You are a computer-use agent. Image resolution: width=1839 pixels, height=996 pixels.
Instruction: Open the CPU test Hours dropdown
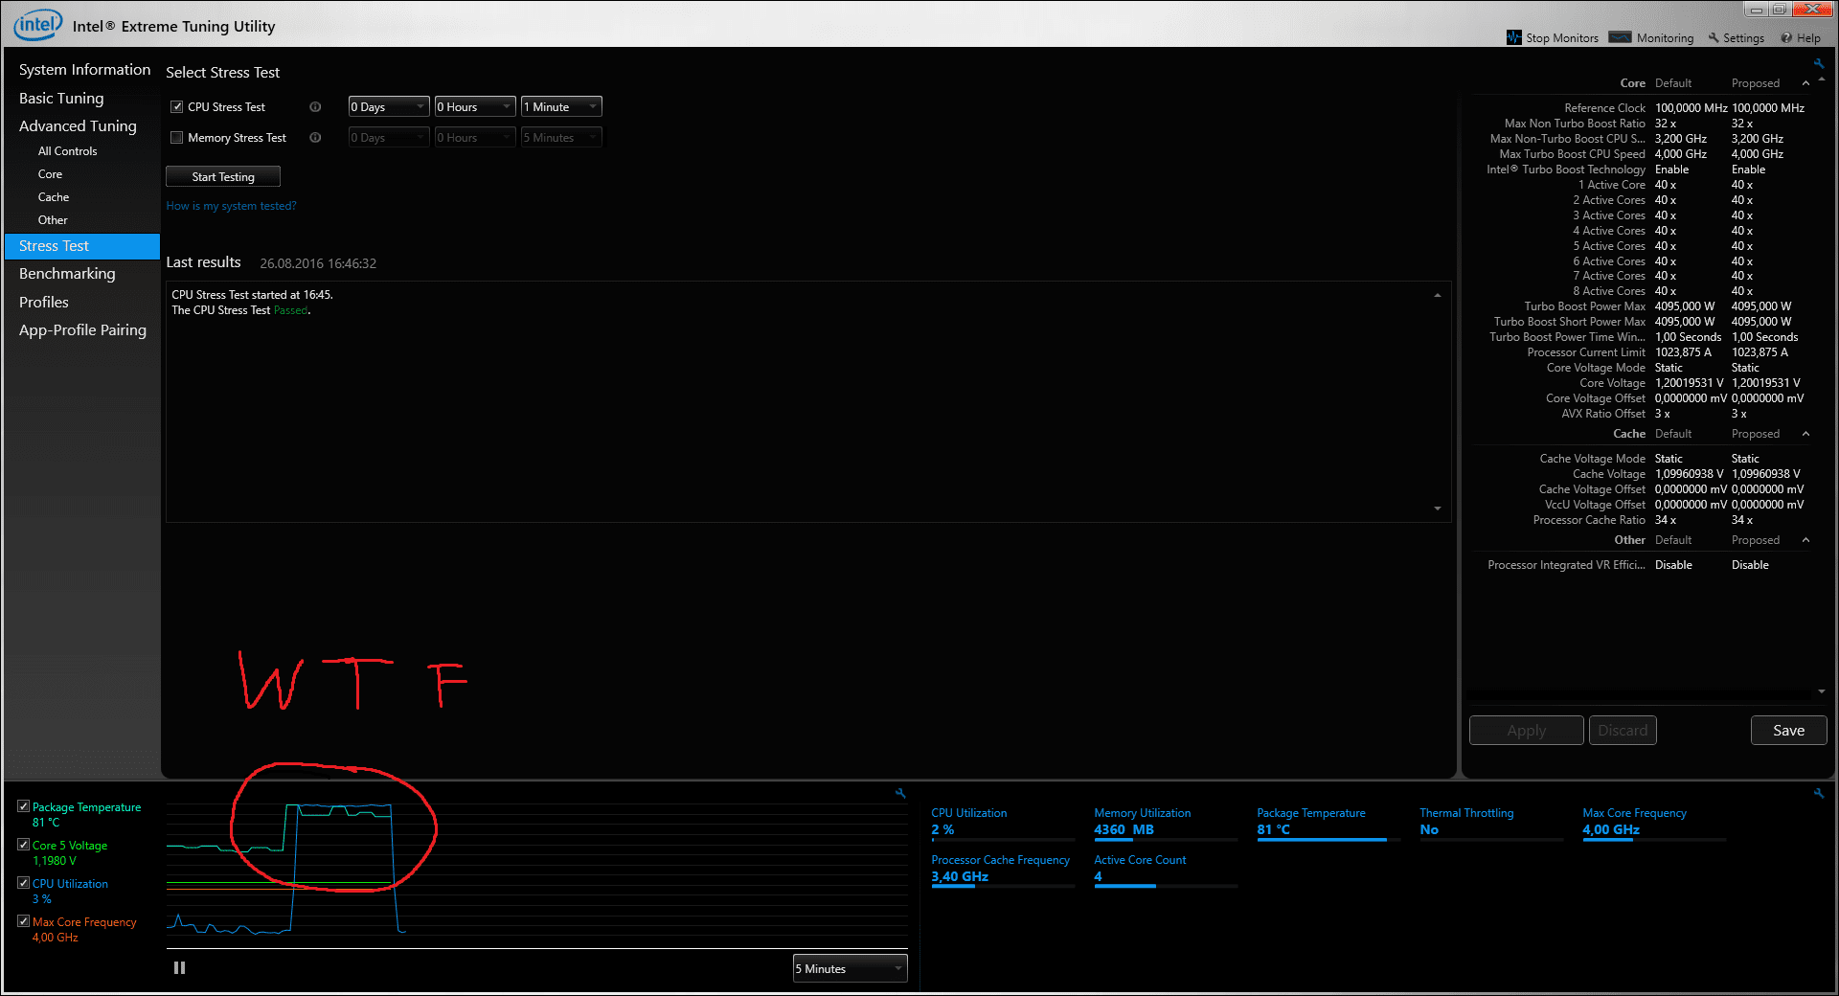(475, 107)
